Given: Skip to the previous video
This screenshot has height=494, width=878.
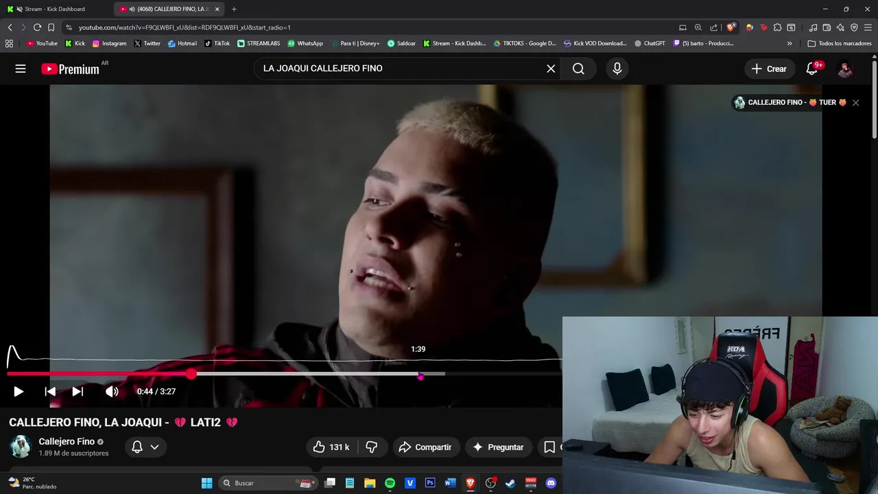Looking at the screenshot, I should [50, 392].
